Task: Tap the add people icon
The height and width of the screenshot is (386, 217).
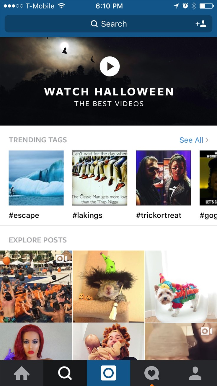Action: pos(201,24)
